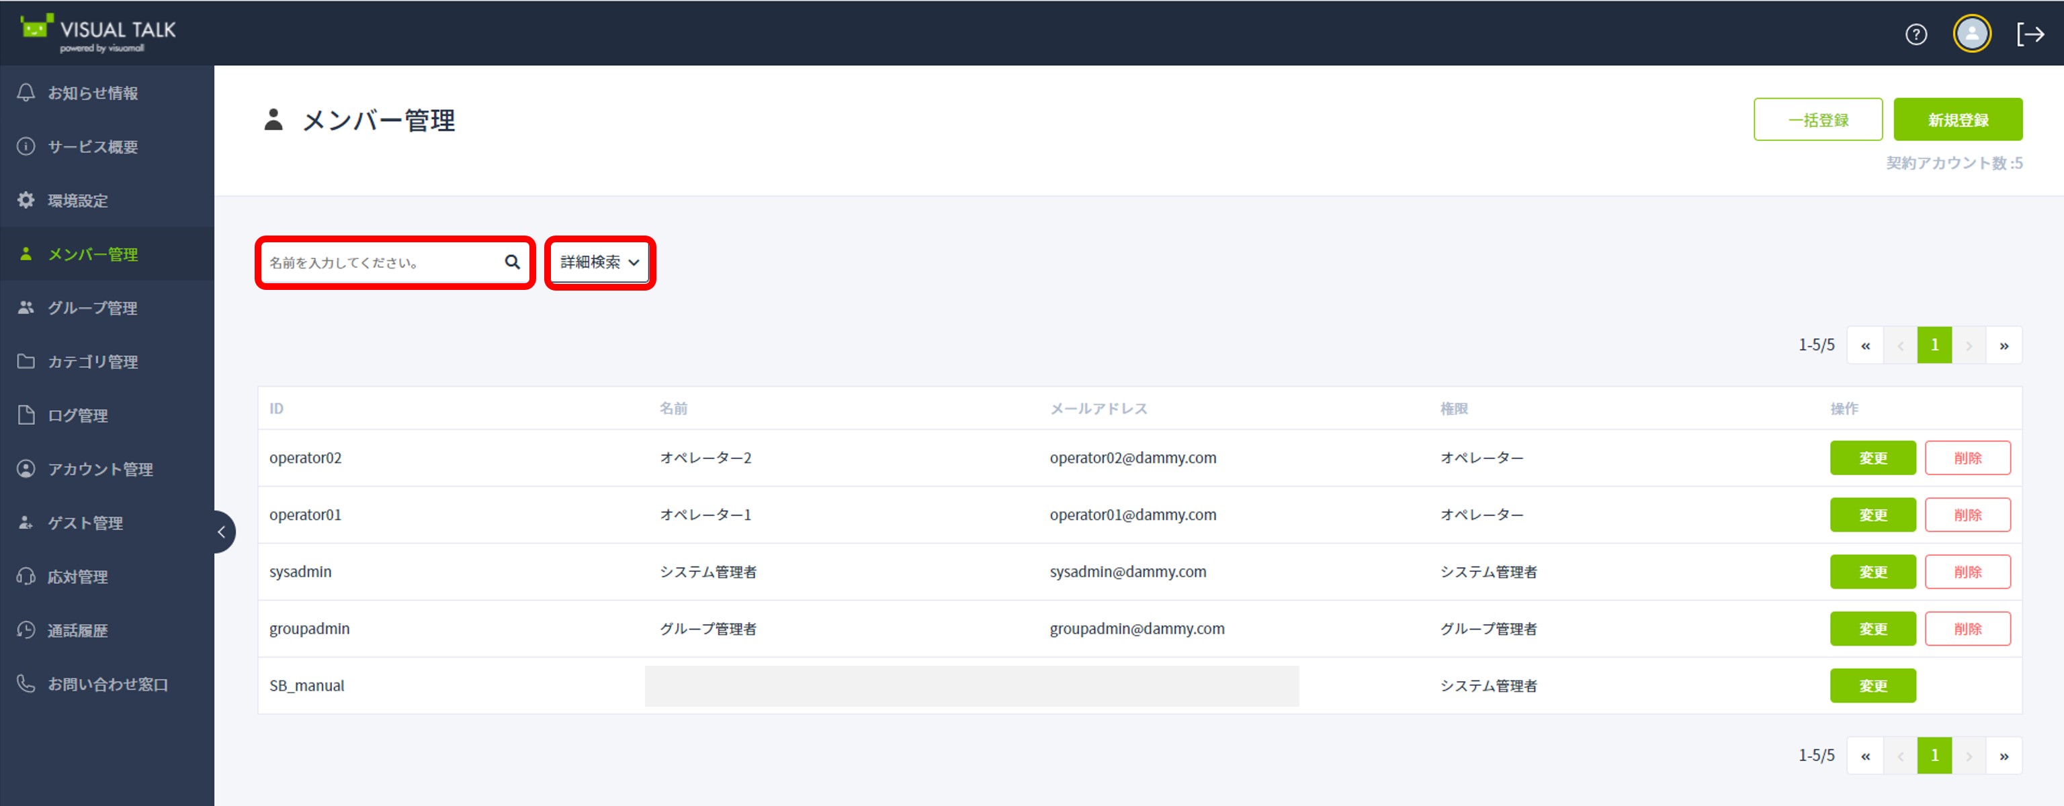Viewport: 2064px width, 806px height.
Task: Click the operator02@dammy.com email cell
Action: click(1133, 458)
